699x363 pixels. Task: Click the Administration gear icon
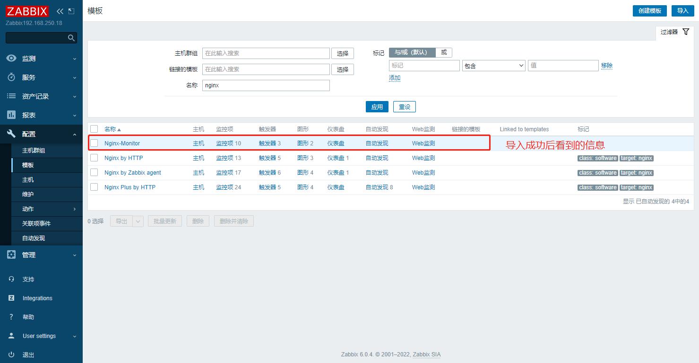point(11,255)
